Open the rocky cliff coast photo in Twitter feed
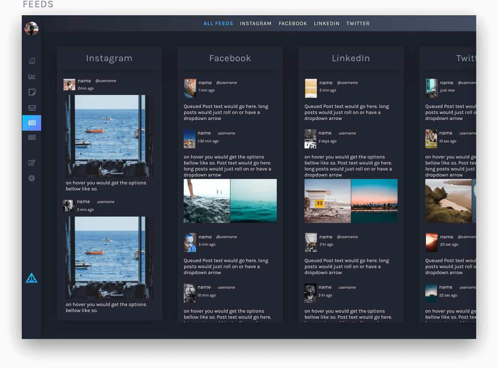 tap(448, 201)
